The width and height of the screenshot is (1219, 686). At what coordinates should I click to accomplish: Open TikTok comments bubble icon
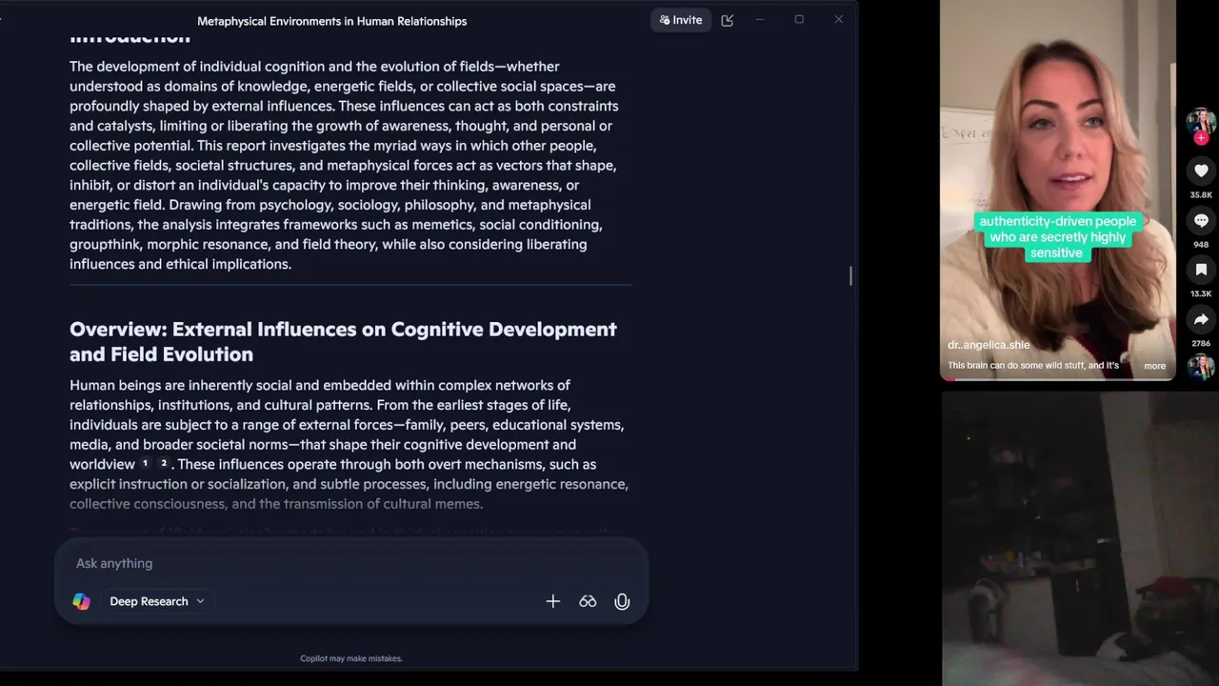[x=1201, y=220]
